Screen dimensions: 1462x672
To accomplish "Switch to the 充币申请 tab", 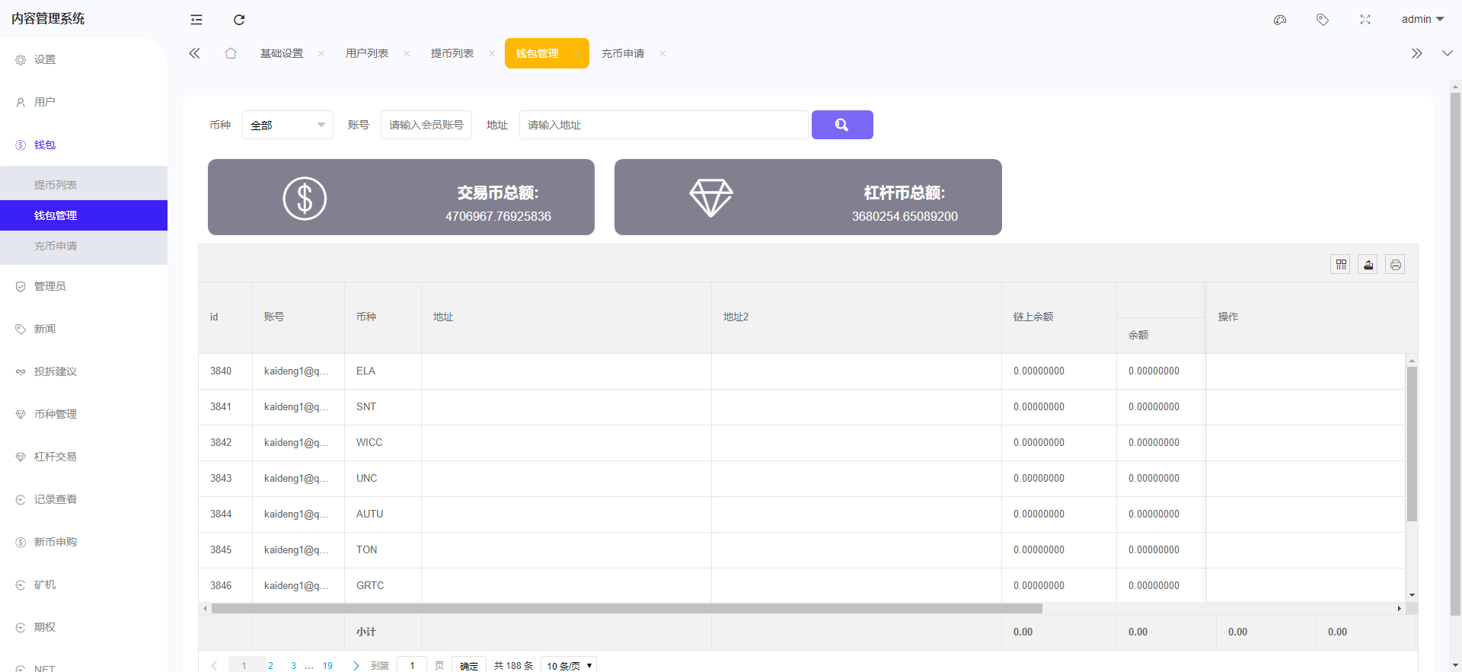I will tap(622, 53).
